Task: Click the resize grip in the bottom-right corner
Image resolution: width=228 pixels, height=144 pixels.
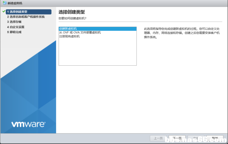Action: (x=226, y=142)
